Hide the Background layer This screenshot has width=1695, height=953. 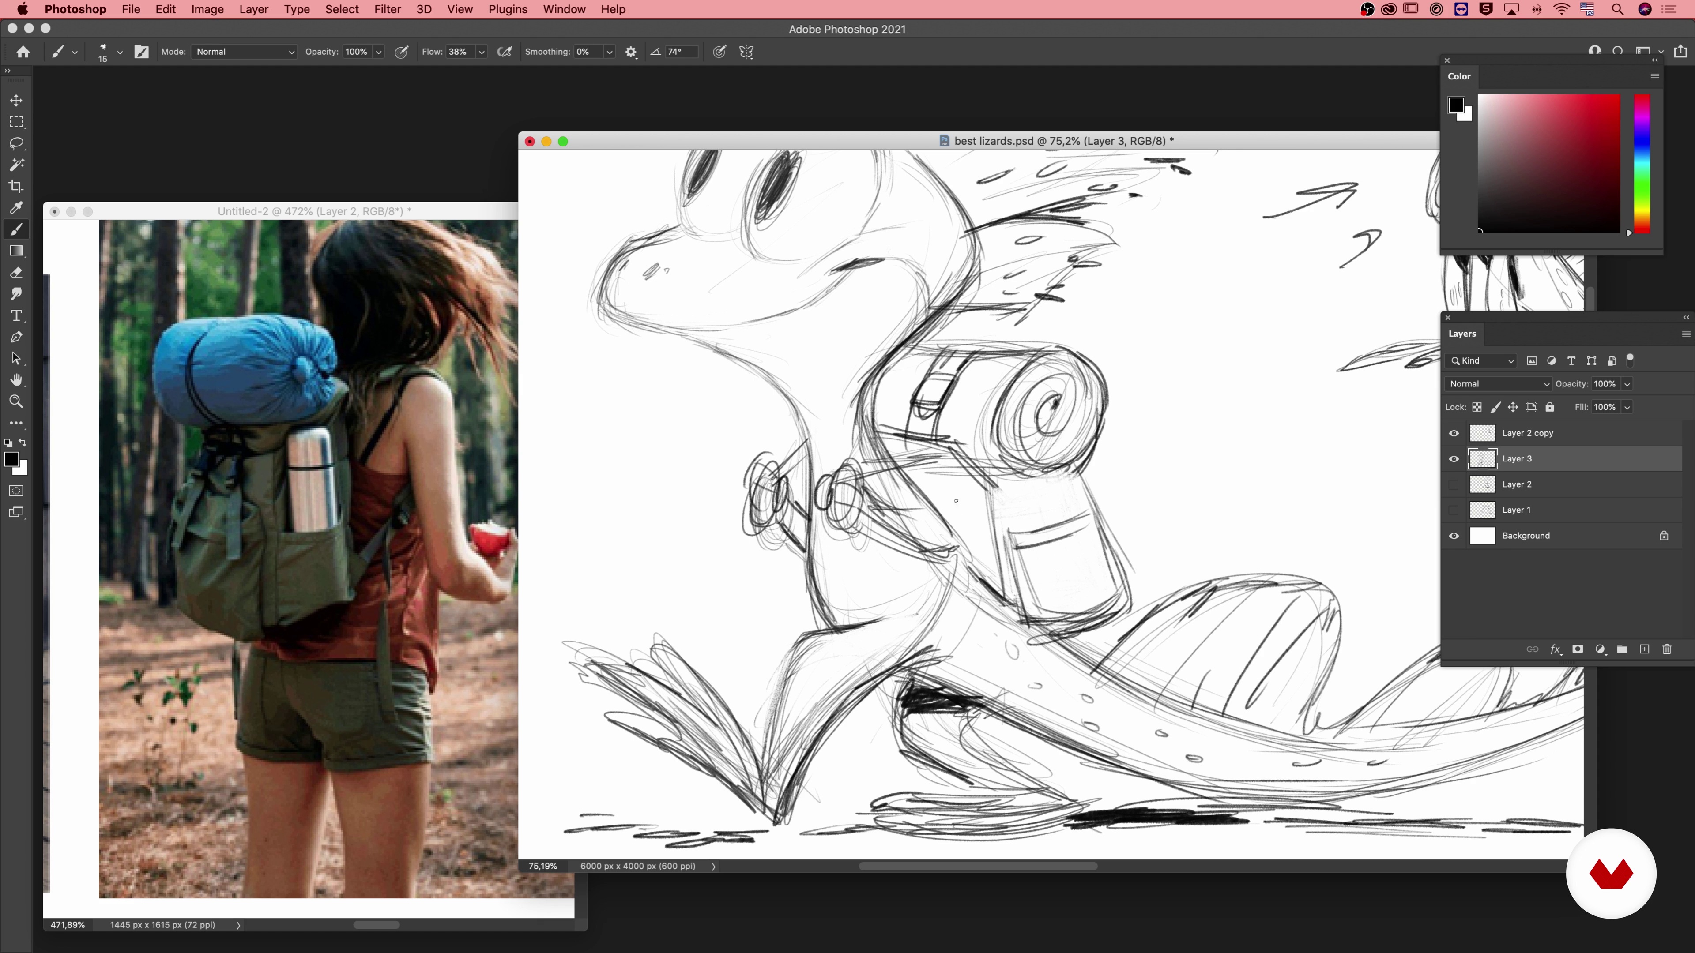point(1454,535)
